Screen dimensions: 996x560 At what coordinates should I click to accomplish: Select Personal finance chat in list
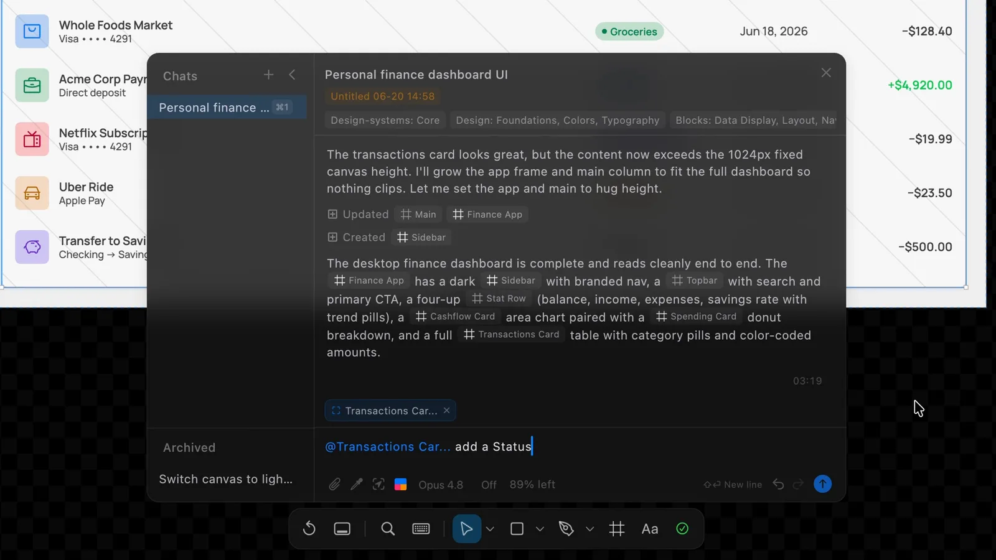[x=227, y=107]
